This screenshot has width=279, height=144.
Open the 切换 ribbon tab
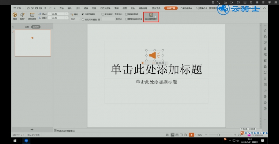(86, 8)
